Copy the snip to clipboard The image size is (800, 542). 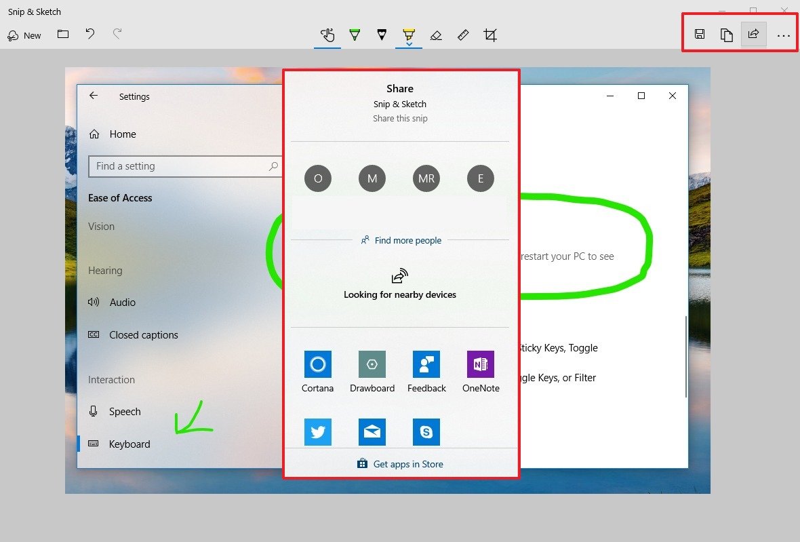pos(727,35)
